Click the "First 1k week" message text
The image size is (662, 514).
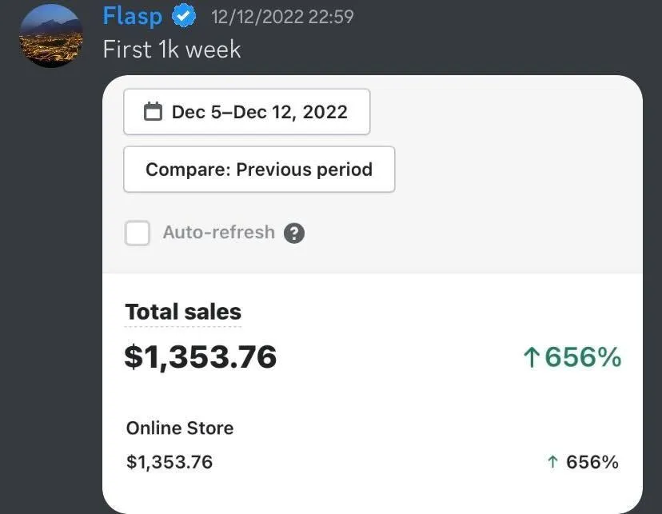tap(172, 50)
